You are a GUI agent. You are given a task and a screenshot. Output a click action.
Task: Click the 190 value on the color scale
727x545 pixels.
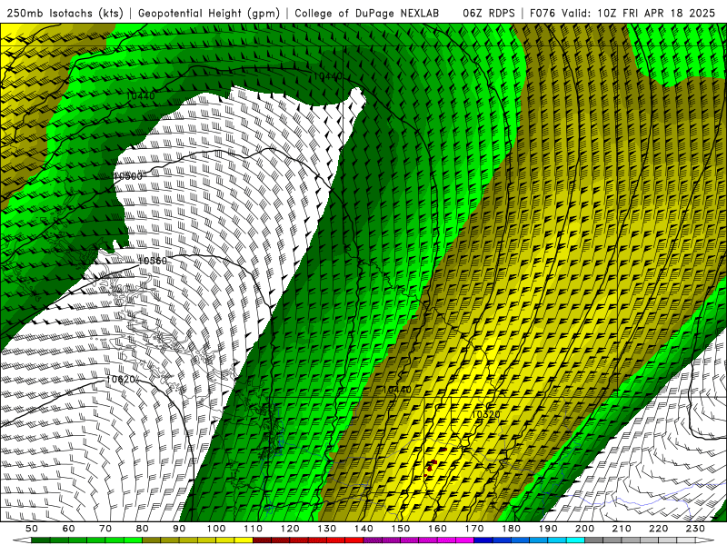[548, 529]
